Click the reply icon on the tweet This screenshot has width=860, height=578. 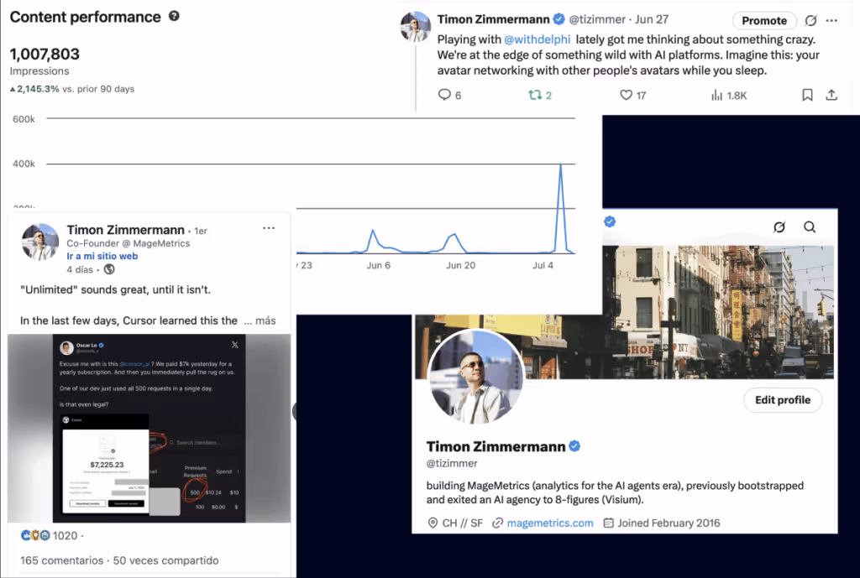[444, 95]
